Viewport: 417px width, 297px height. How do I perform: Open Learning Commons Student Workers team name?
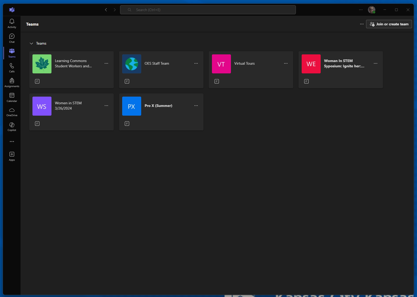pos(73,63)
